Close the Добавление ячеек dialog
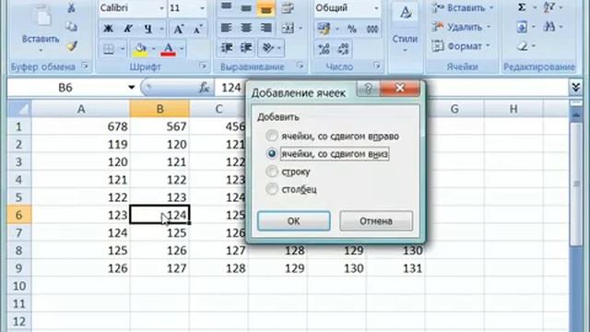The width and height of the screenshot is (590, 332). [400, 89]
